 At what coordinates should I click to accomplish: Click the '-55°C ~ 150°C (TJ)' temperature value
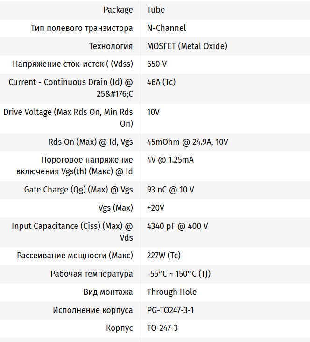pos(178,274)
